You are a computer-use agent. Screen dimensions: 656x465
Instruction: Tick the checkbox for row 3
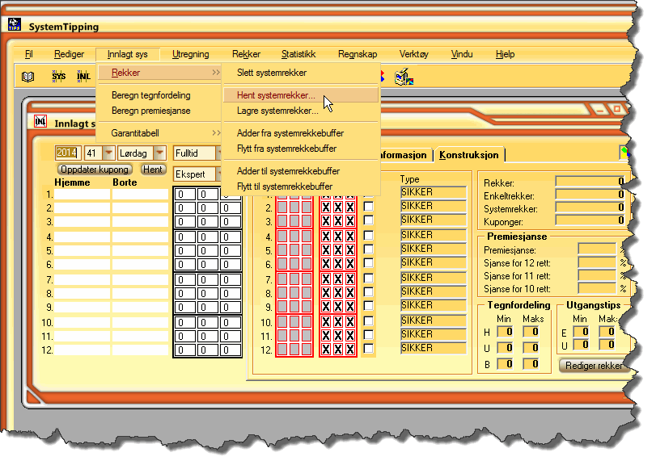coord(368,220)
